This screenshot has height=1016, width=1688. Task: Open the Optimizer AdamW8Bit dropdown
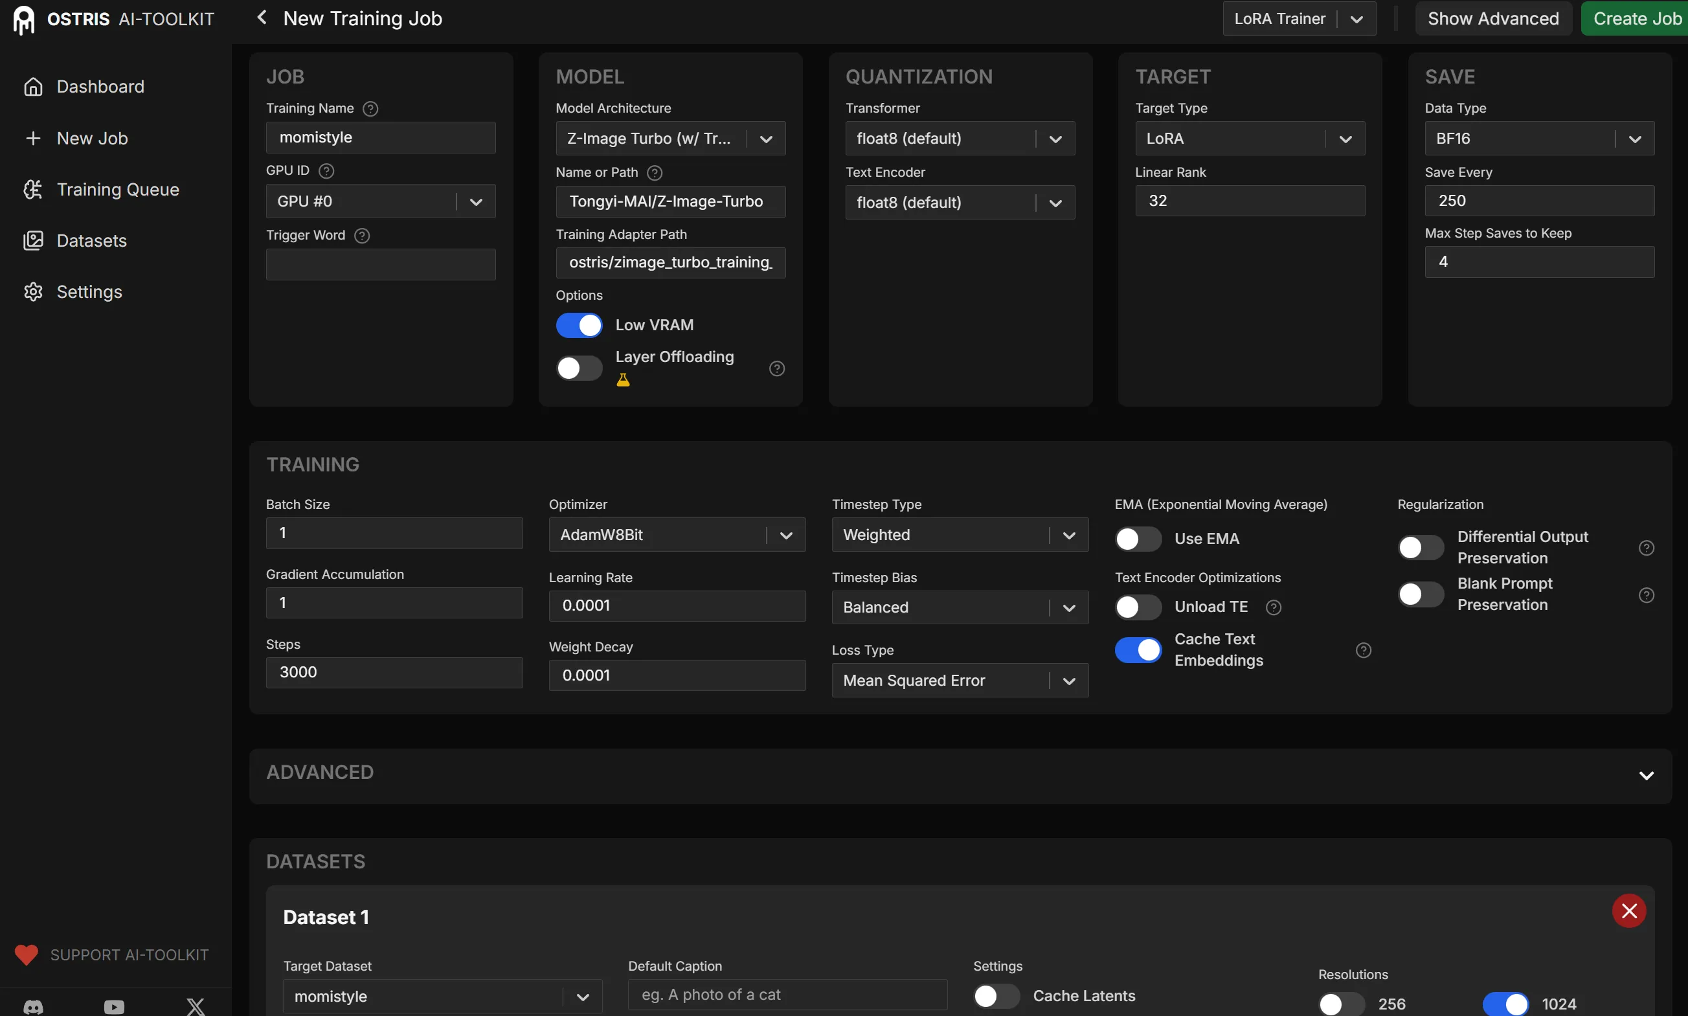(x=676, y=535)
